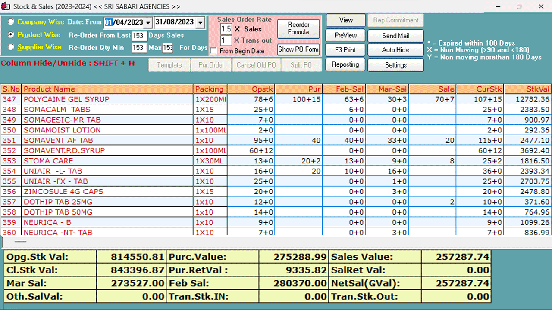Screen dimensions: 552x310
Task: Click the Send Mail button
Action: (x=395, y=35)
